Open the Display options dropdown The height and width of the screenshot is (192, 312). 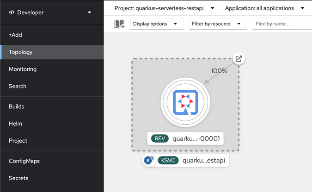155,24
